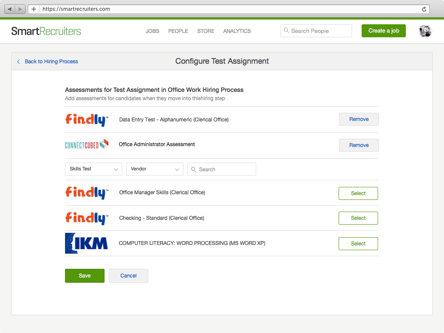The width and height of the screenshot is (444, 333).
Task: Remove the Data Entry Test assessment
Action: (359, 119)
